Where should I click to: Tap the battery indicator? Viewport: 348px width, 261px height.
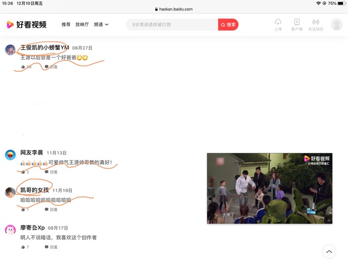341,3
